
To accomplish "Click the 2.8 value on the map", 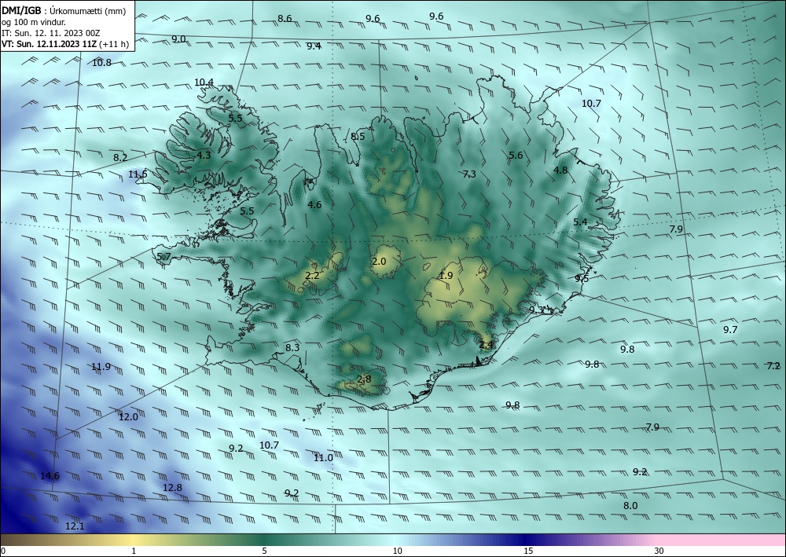I will pos(365,379).
